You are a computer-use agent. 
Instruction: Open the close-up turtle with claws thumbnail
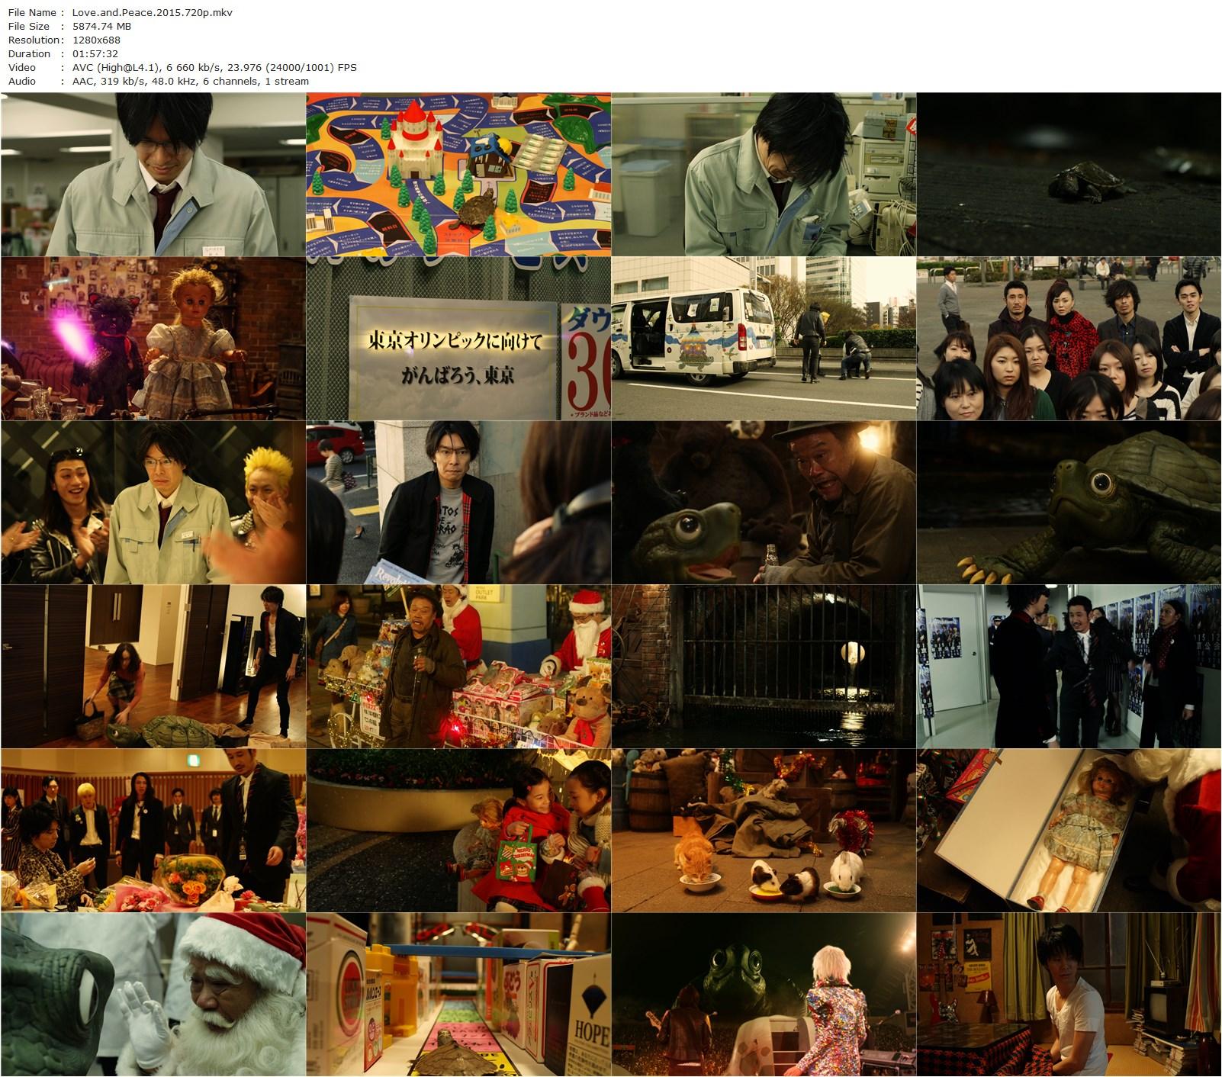[1068, 503]
